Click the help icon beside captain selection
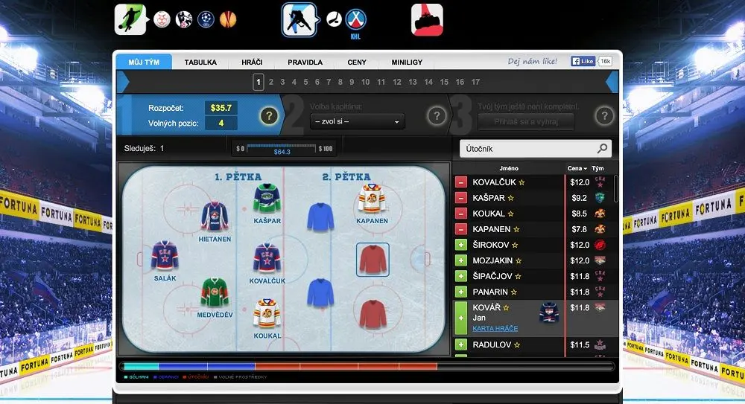 [436, 115]
